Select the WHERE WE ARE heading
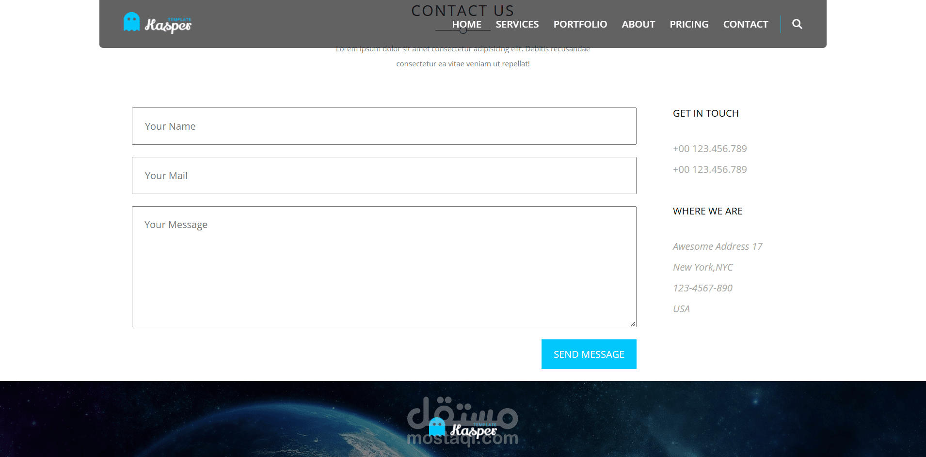 [x=708, y=211]
